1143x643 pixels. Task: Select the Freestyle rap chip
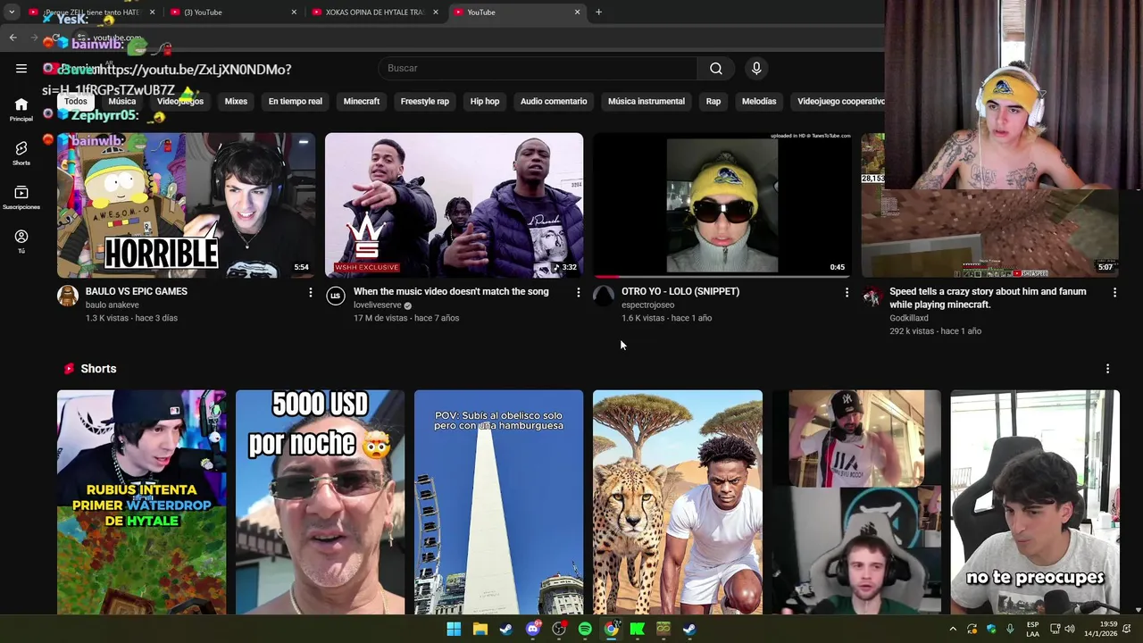click(424, 101)
